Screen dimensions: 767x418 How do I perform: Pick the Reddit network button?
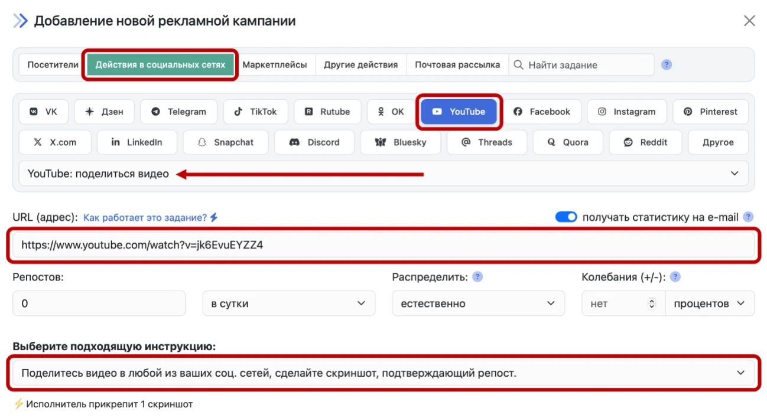(645, 142)
